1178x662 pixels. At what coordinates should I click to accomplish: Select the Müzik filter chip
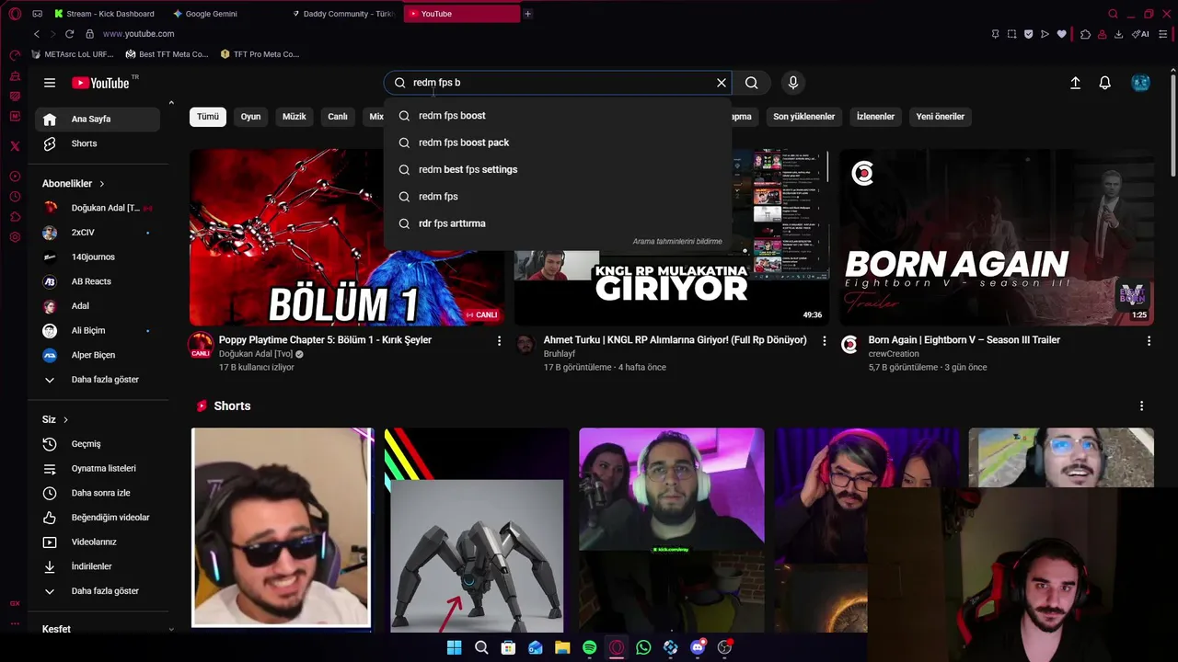click(x=294, y=117)
